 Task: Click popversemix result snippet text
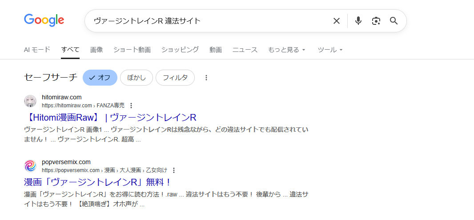pyautogui.click(x=166, y=199)
